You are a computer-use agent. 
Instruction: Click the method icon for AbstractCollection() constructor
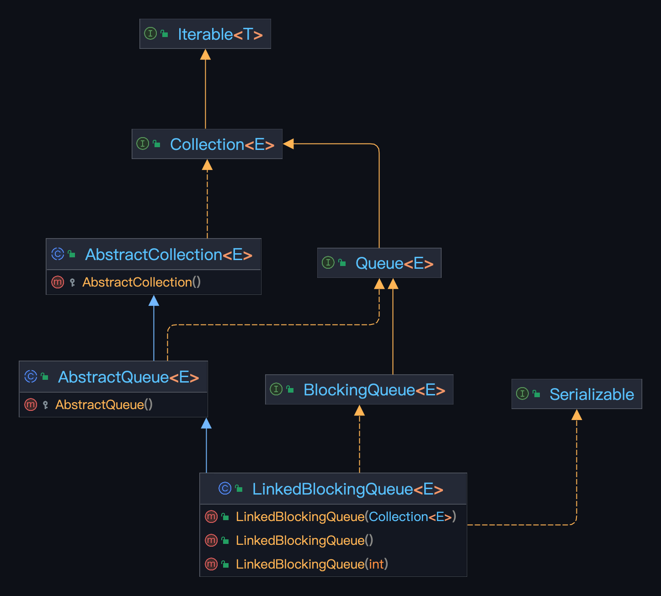click(58, 282)
